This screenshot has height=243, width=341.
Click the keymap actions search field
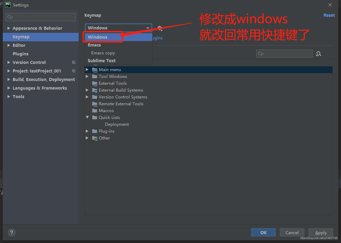[284, 54]
